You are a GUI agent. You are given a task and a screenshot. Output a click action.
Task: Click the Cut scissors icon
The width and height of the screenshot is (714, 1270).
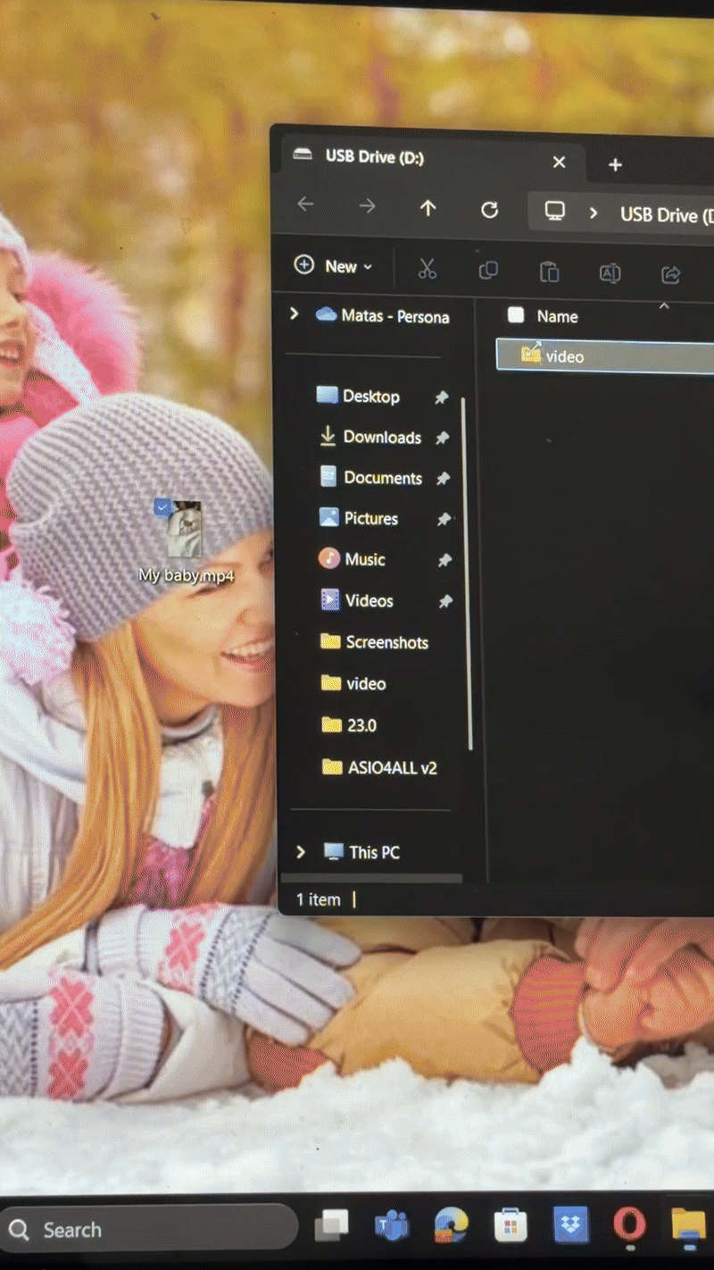428,269
